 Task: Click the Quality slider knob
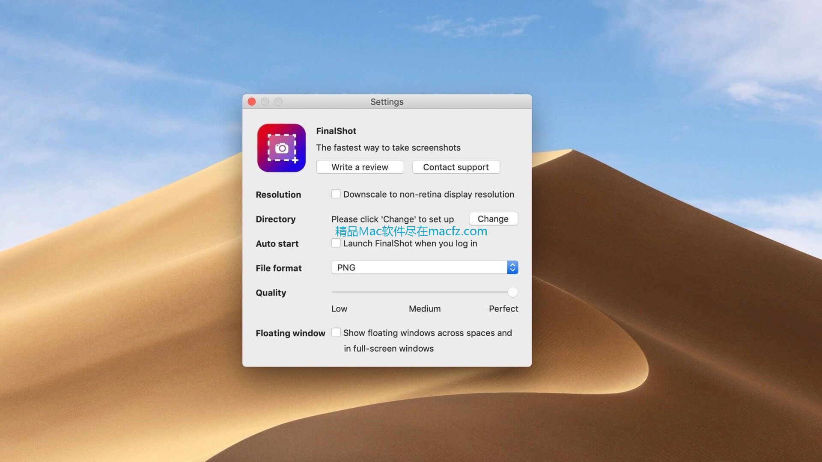click(x=512, y=292)
